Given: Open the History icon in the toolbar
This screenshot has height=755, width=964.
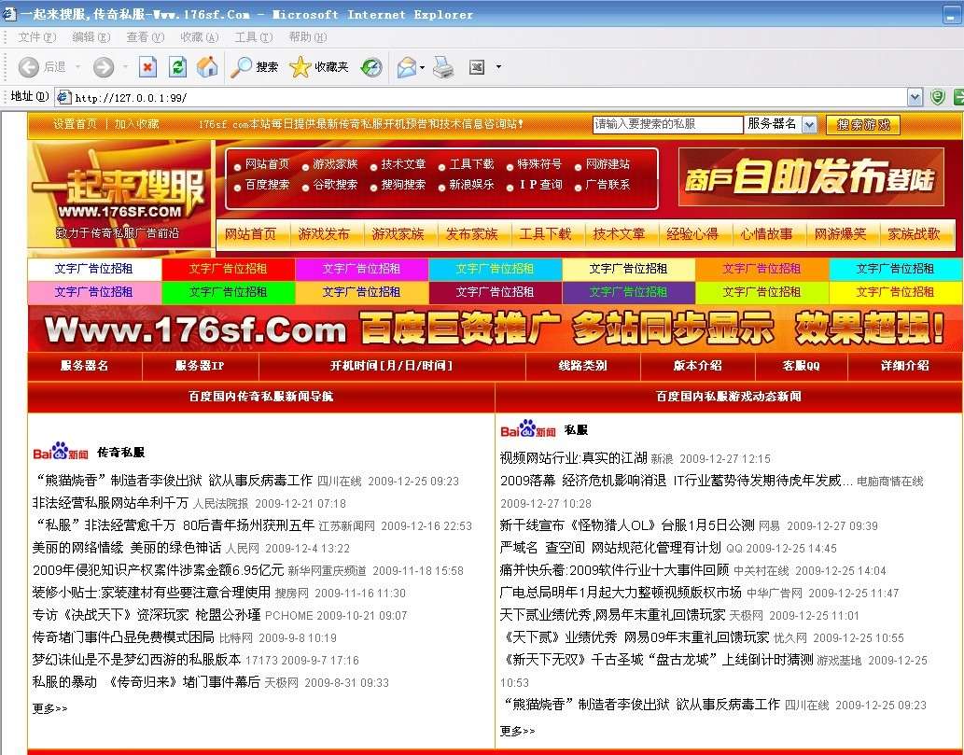Looking at the screenshot, I should click(371, 67).
